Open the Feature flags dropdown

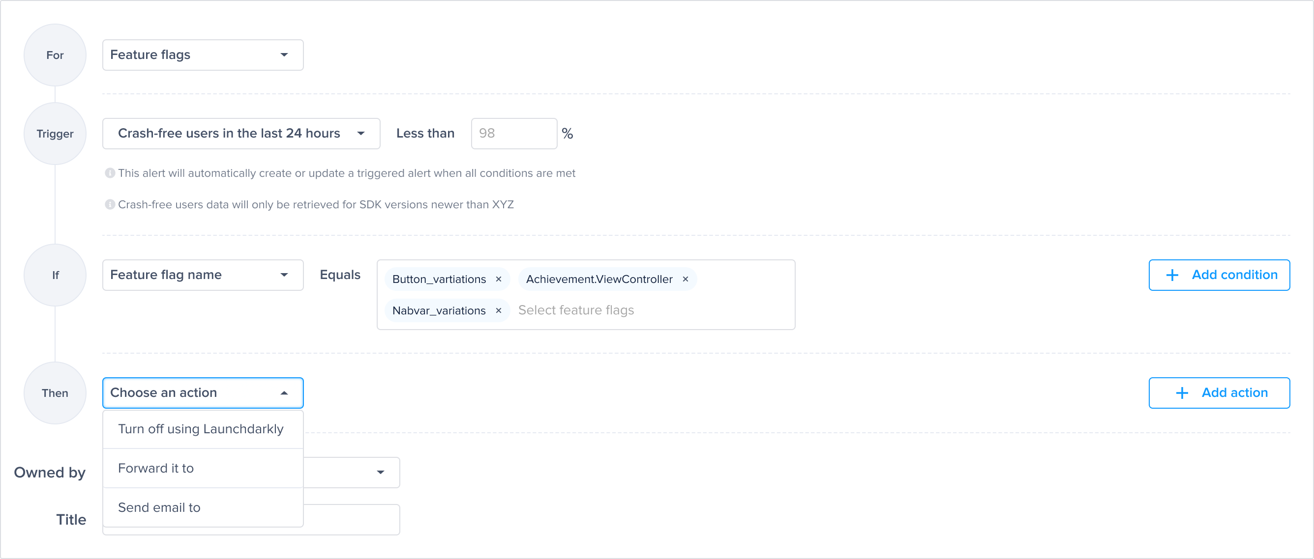point(203,55)
